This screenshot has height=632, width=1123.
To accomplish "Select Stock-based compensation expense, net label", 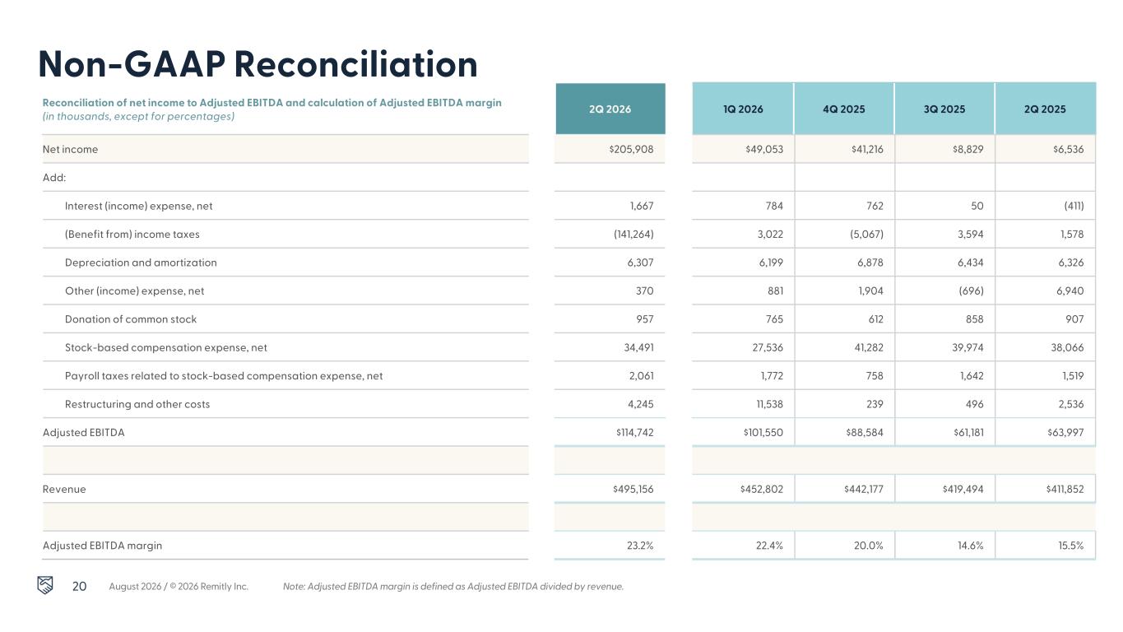I will [166, 347].
